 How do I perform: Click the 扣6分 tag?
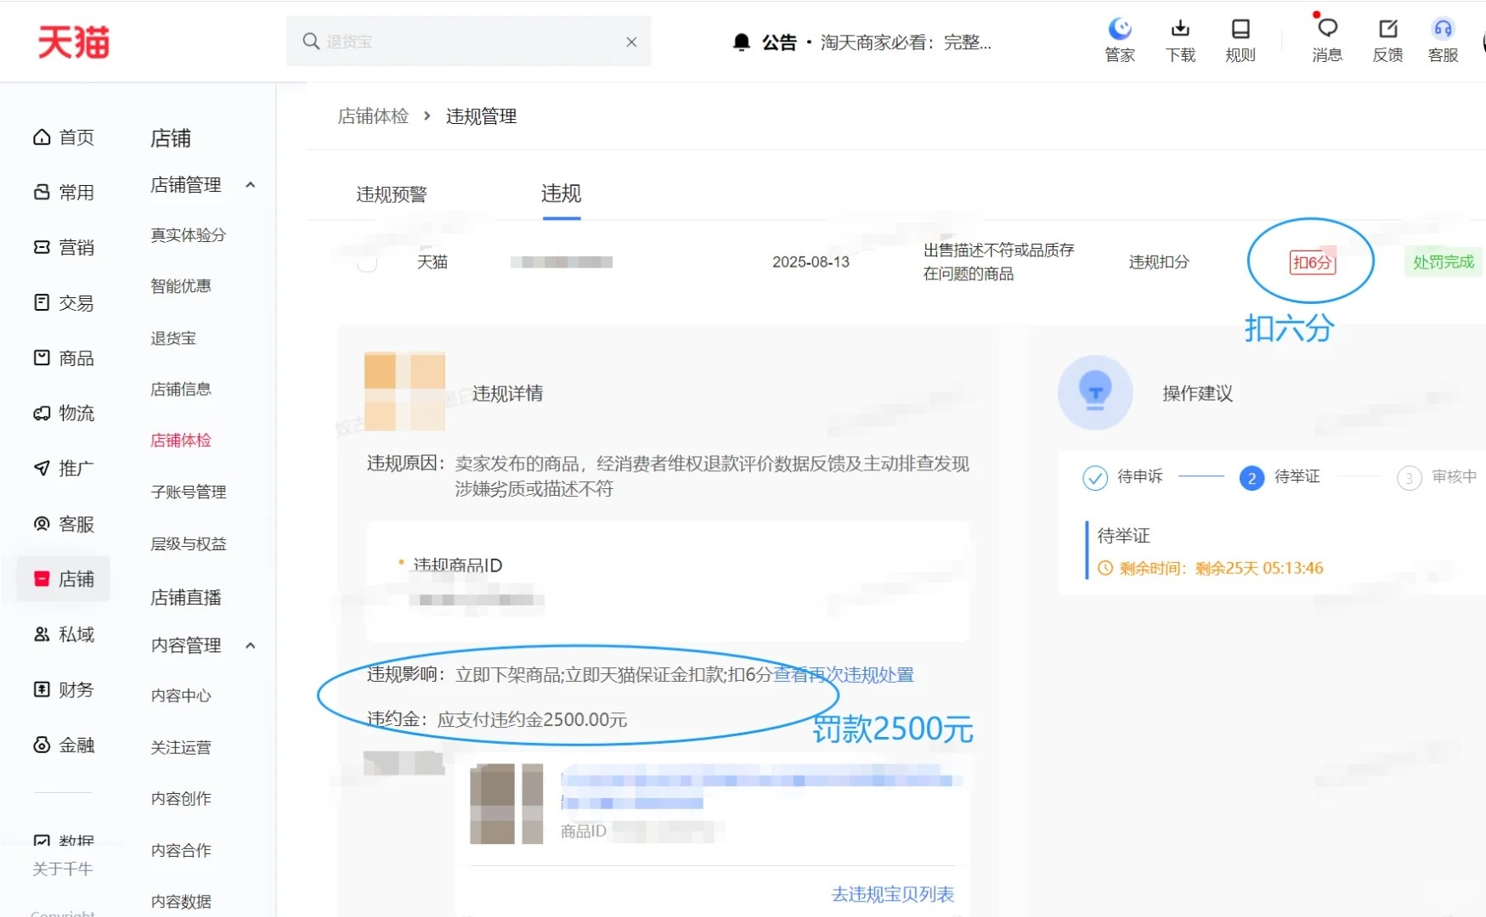[1312, 263]
